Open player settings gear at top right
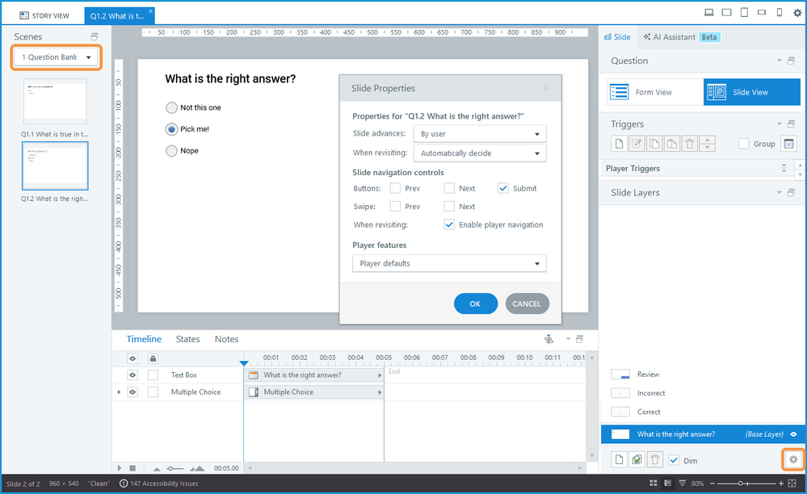Screen dimensions: 807x494 (x=797, y=14)
